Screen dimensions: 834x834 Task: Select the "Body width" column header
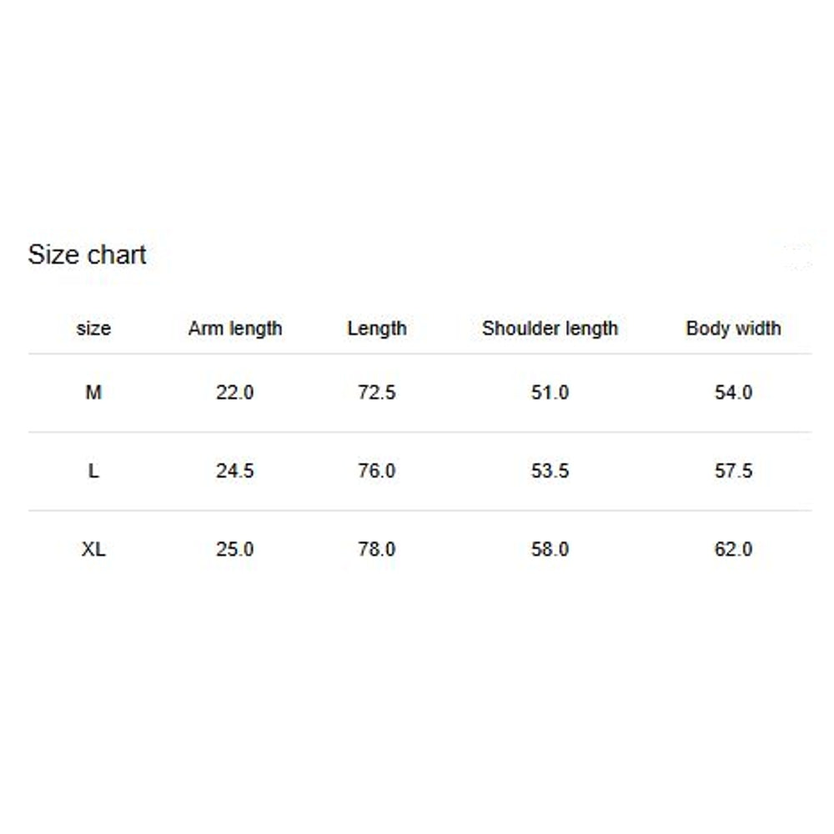(x=733, y=329)
